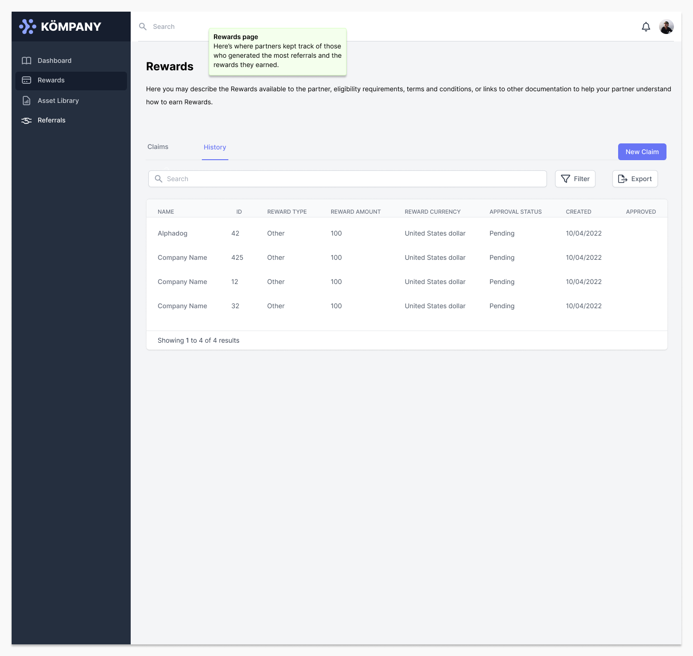Open notifications bell icon
The width and height of the screenshot is (693, 656).
pyautogui.click(x=646, y=27)
